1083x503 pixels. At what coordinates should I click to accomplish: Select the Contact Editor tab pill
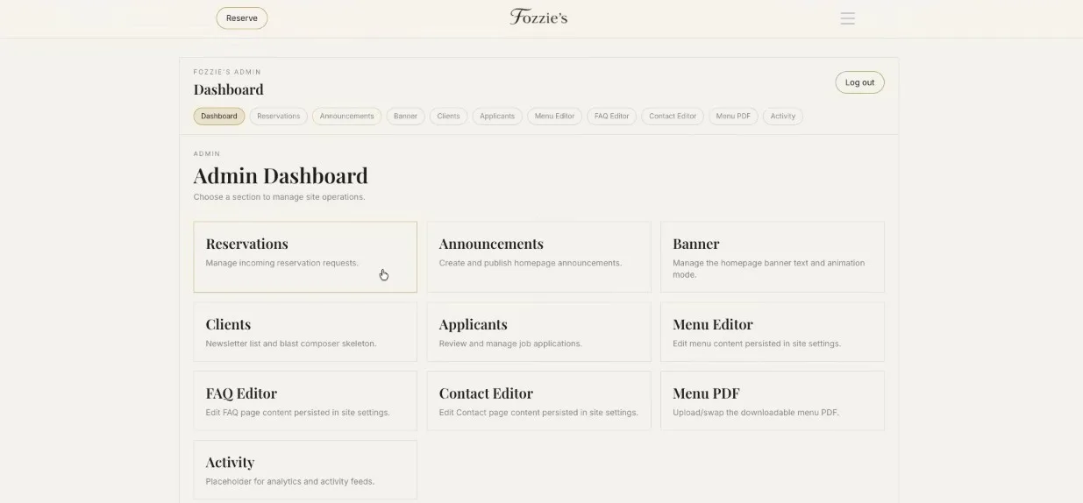pyautogui.click(x=673, y=116)
